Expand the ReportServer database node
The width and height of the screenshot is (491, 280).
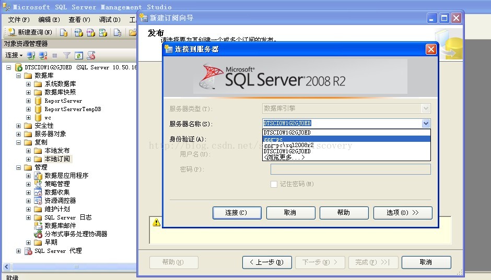click(x=29, y=101)
